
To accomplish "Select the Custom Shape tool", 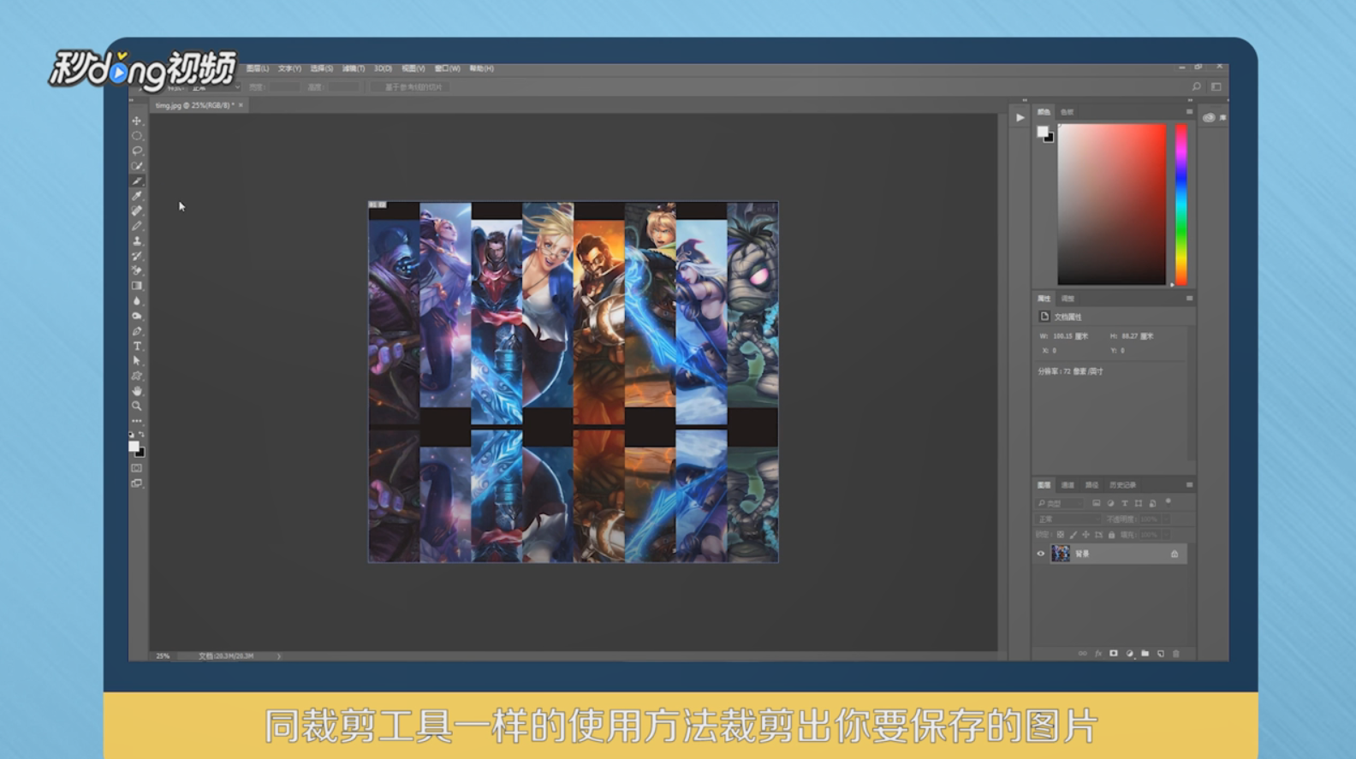I will click(137, 377).
